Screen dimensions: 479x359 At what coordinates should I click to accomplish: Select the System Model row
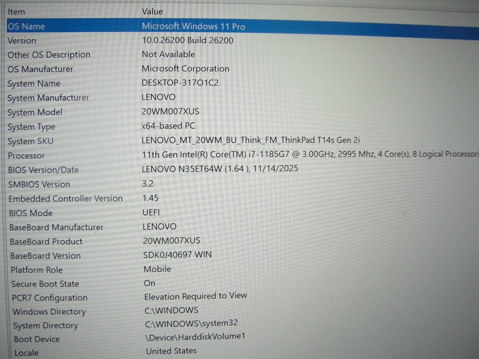(35, 112)
